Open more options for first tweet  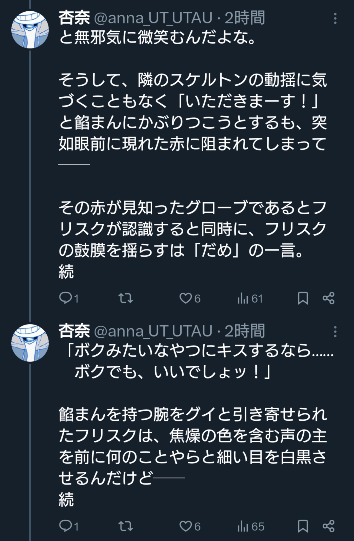(x=335, y=19)
